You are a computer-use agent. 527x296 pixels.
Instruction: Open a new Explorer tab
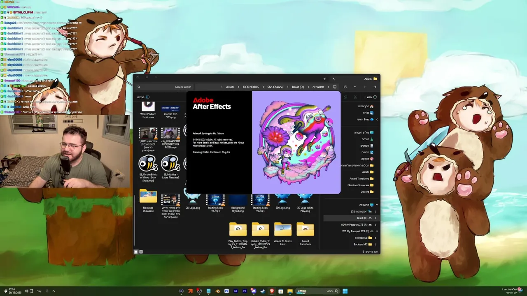324,79
